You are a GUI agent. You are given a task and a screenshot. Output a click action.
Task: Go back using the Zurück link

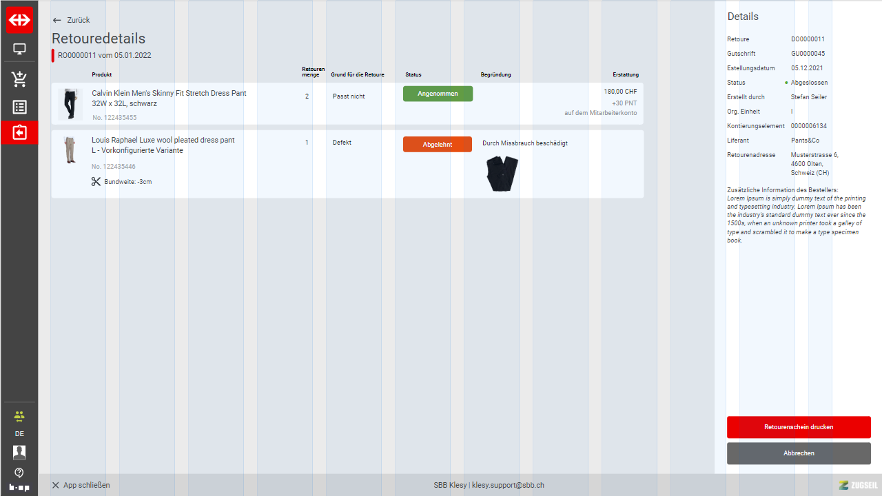coord(71,20)
